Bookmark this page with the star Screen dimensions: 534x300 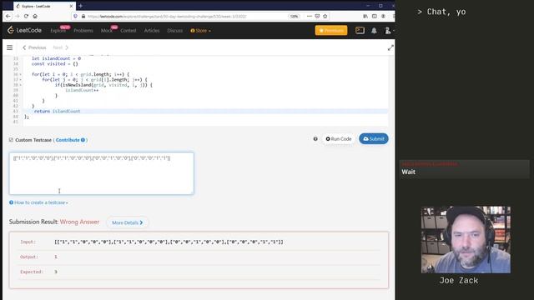tap(325, 16)
